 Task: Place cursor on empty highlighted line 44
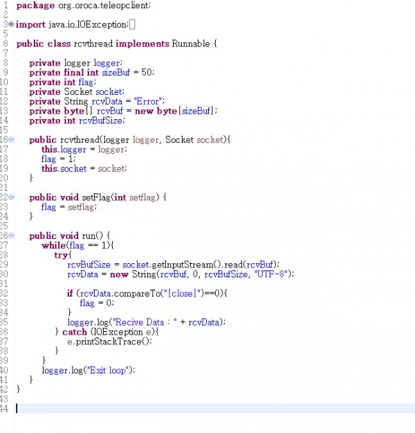tap(215, 409)
